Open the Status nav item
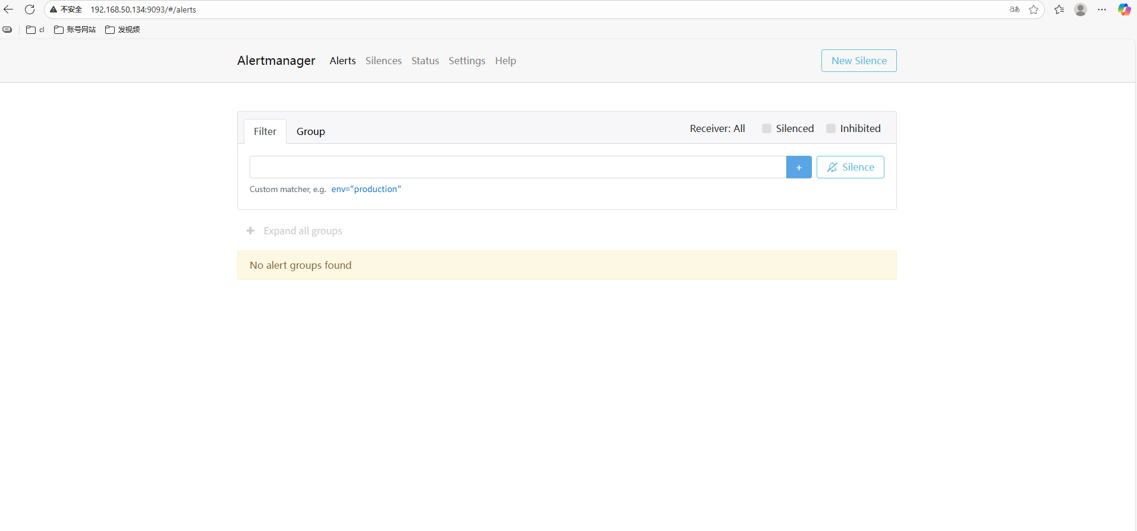This screenshot has width=1137, height=531. (425, 61)
